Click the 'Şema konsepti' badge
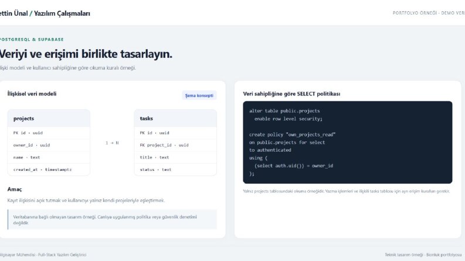This screenshot has width=465, height=261. [x=199, y=95]
